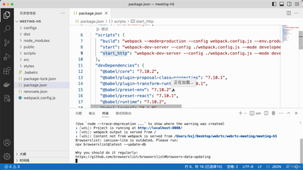Image resolution: width=303 pixels, height=170 pixels.
Task: Click line and column status 行 9, 列 16
Action: tap(203, 167)
